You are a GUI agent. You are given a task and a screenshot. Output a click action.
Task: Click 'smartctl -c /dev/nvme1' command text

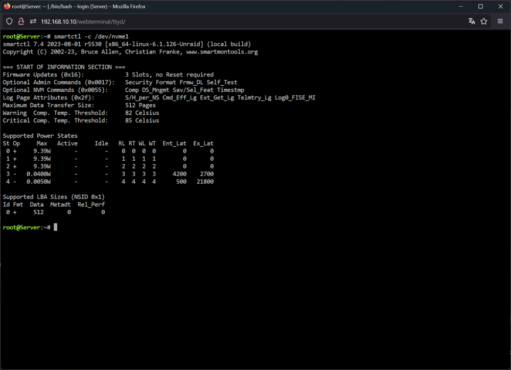coord(91,36)
